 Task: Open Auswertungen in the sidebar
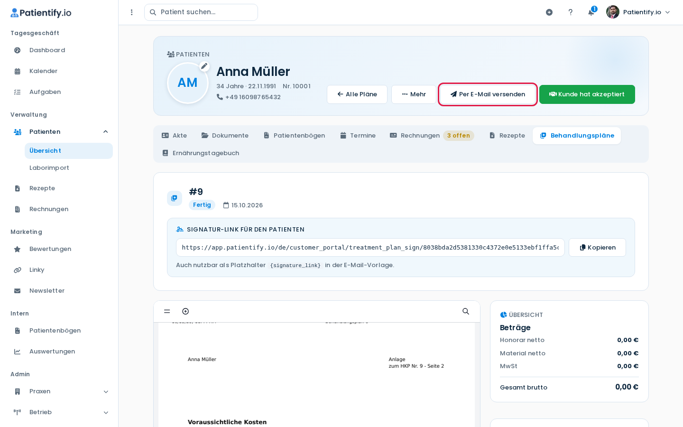[59, 352]
